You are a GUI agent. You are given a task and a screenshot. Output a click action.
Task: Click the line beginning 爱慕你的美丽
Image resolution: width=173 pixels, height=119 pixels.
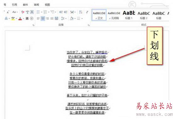87,78
